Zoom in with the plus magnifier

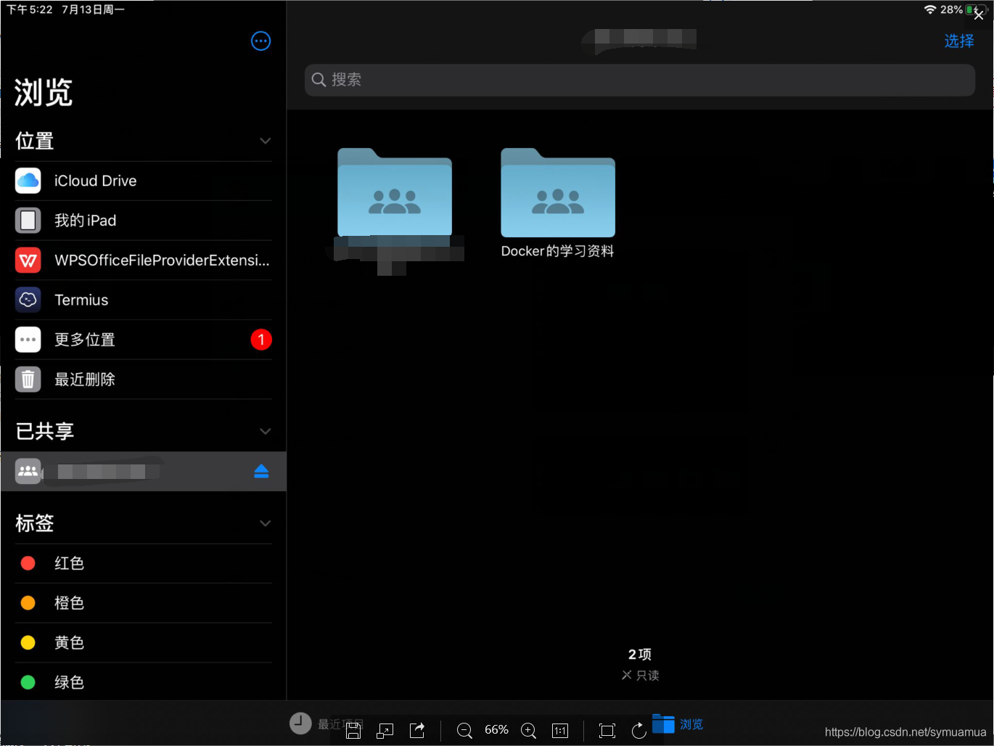pyautogui.click(x=529, y=731)
